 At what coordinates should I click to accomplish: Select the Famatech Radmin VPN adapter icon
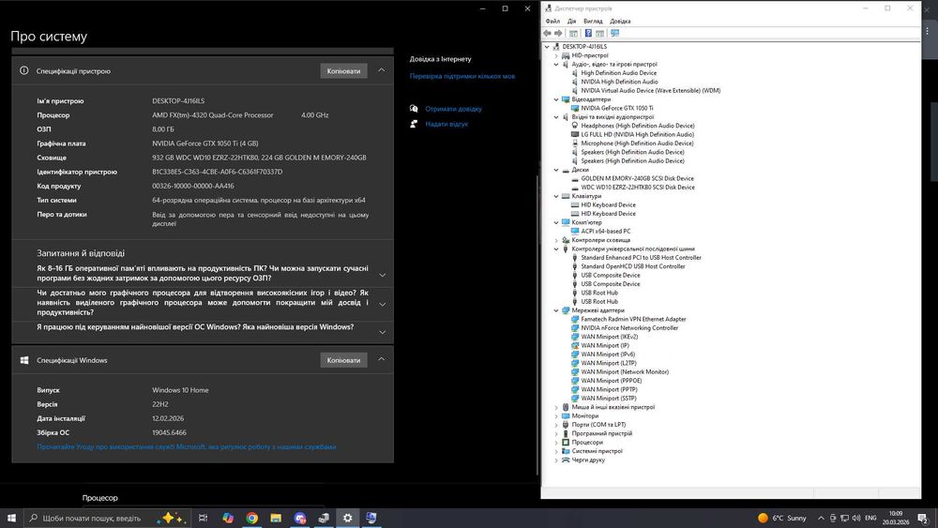[x=575, y=319]
